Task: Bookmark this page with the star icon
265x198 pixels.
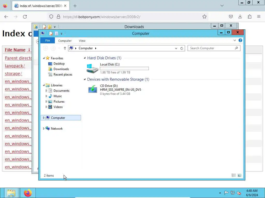Action: click(204, 16)
